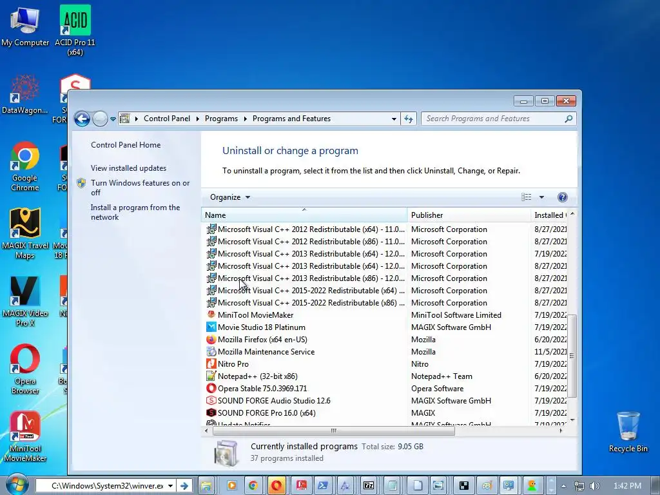Open Chrome icon in taskbar
This screenshot has width=660, height=495.
click(253, 486)
